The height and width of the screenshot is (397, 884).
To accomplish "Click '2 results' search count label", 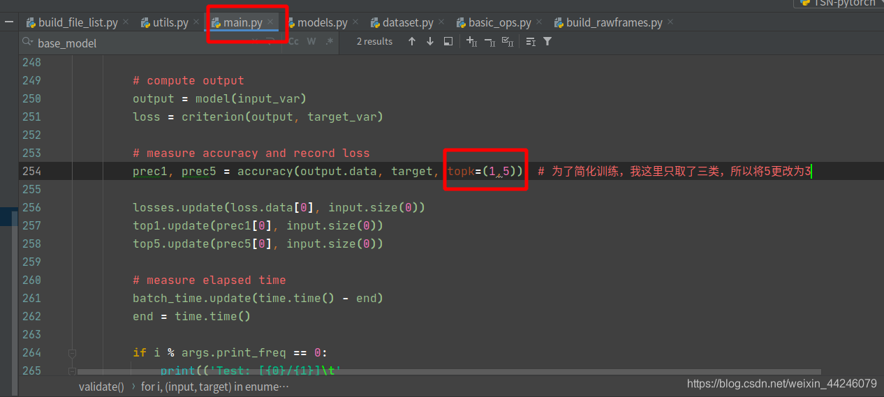I will coord(374,42).
